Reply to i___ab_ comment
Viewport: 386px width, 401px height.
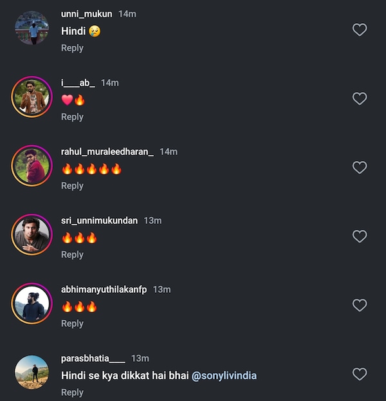72,117
